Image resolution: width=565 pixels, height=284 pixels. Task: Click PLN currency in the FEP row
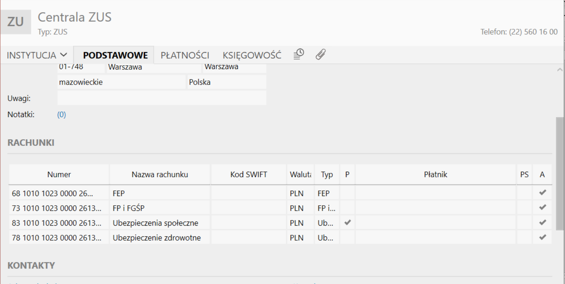coord(300,193)
